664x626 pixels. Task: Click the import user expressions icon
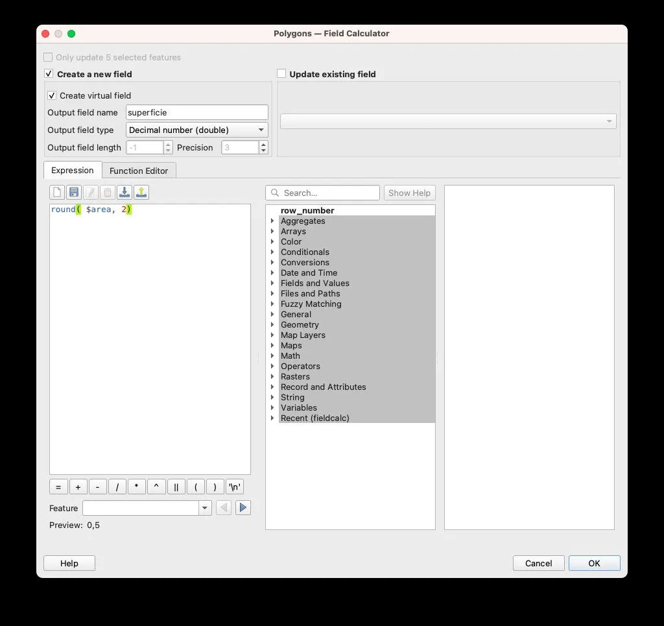point(124,193)
